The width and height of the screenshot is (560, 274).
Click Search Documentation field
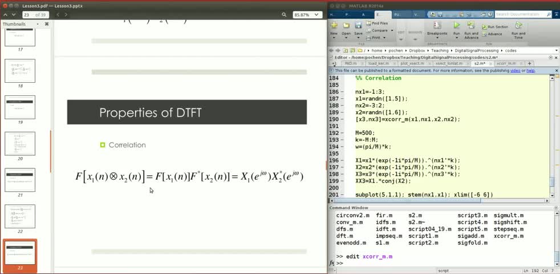[x=523, y=14]
